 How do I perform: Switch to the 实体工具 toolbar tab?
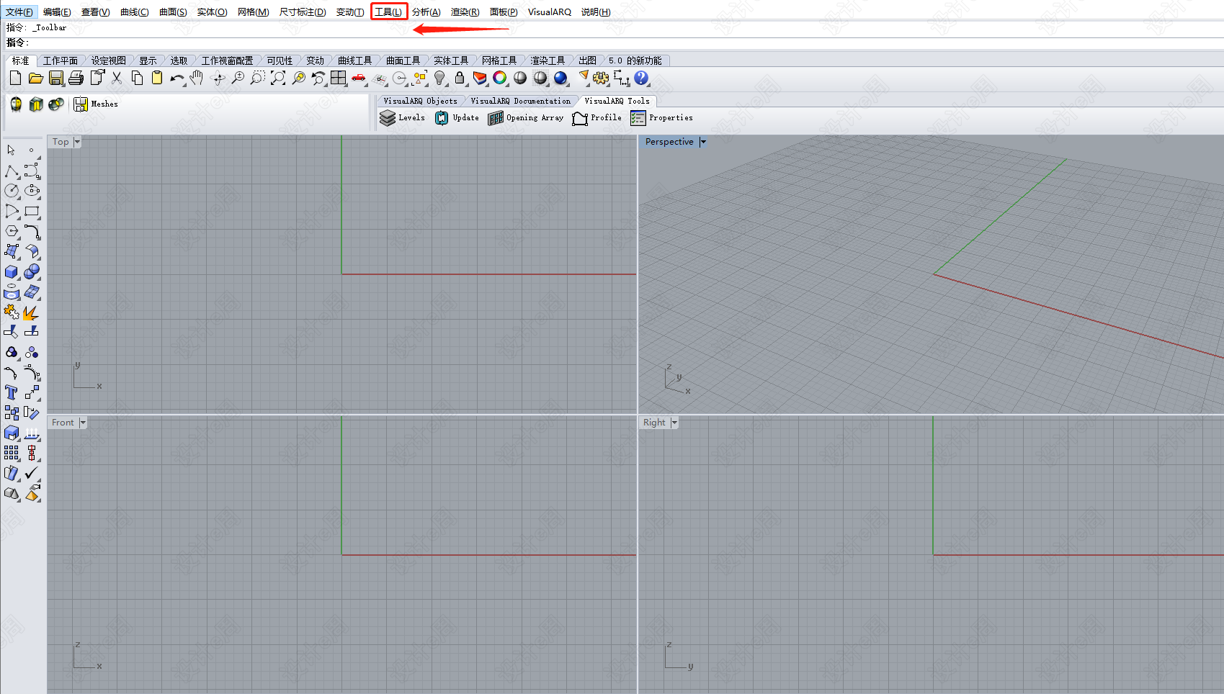451,60
